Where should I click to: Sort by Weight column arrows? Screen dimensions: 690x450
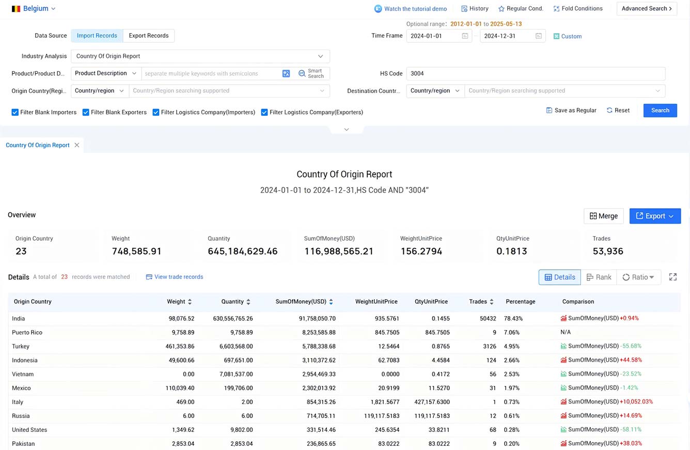(190, 302)
